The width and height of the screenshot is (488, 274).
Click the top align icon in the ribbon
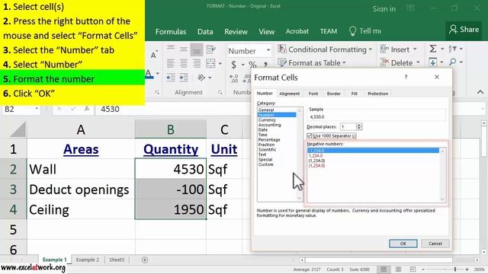coord(171,49)
